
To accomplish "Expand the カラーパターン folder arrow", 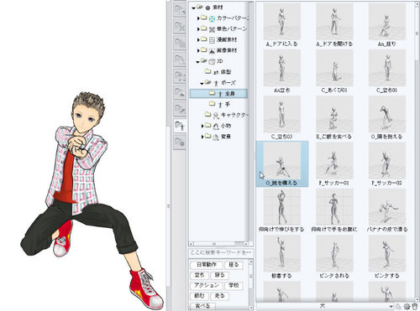I will (x=198, y=18).
